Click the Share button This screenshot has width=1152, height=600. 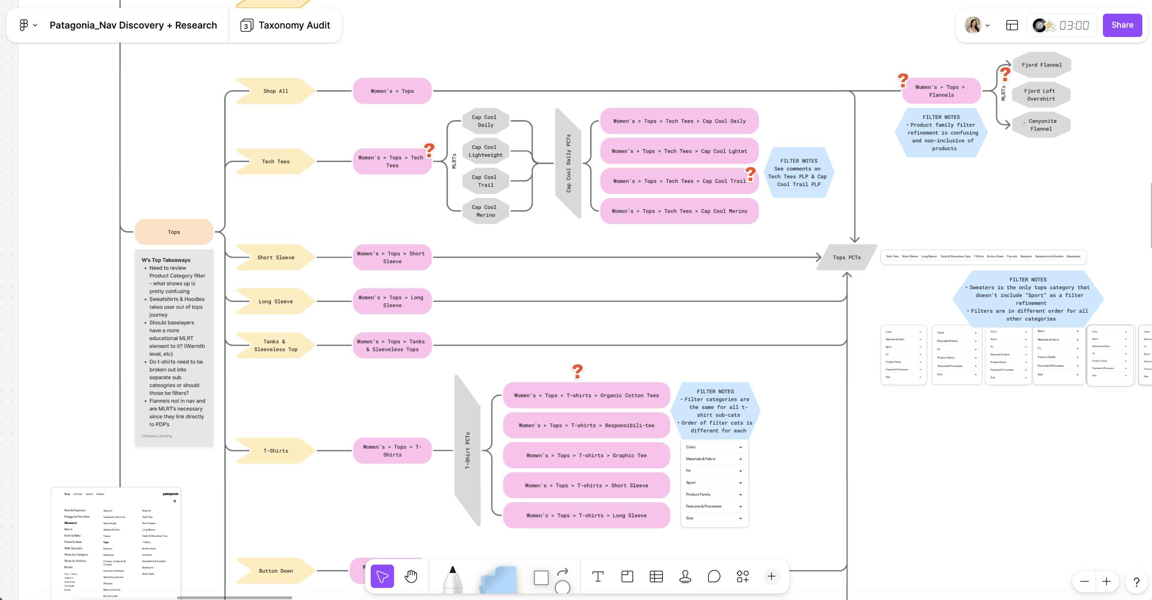[x=1121, y=25]
